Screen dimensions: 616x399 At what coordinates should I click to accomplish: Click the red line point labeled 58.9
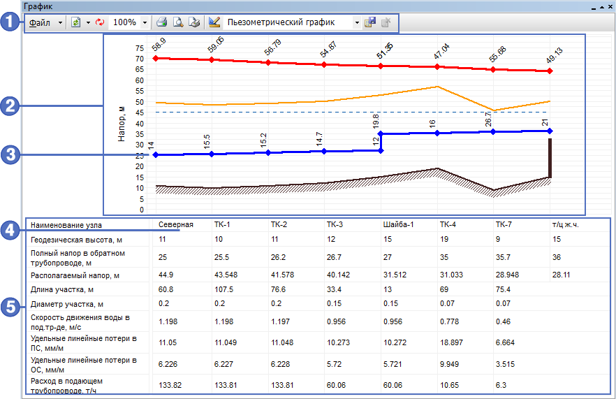click(x=155, y=58)
